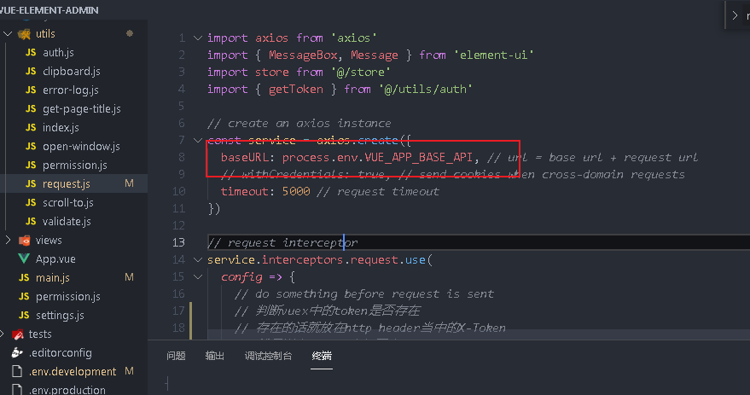Open .editorconfig file
This screenshot has height=395, width=750.
coord(60,353)
